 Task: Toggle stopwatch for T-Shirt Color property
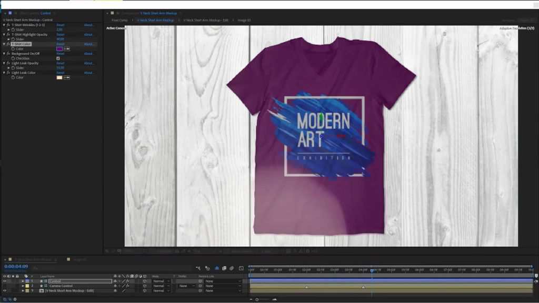(x=13, y=49)
